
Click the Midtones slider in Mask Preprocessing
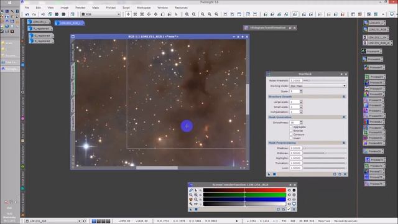click(325, 153)
